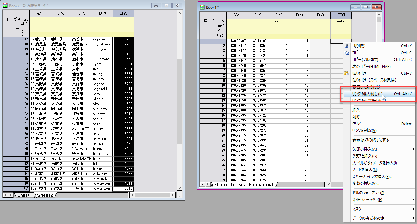Select column header D(Y) in Book7
Viewport: 417px width, 224px height.
click(x=102, y=13)
